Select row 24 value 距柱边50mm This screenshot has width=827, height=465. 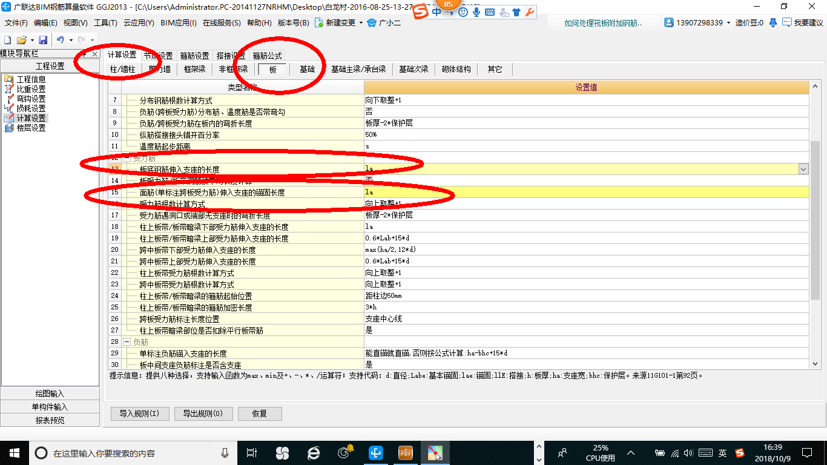(x=586, y=296)
